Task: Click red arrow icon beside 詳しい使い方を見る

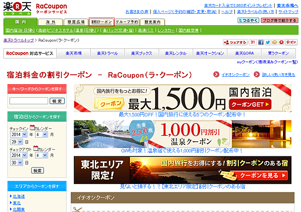Action: 257,75
